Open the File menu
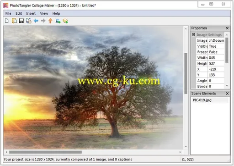This screenshot has width=234, height=166. 8,13
